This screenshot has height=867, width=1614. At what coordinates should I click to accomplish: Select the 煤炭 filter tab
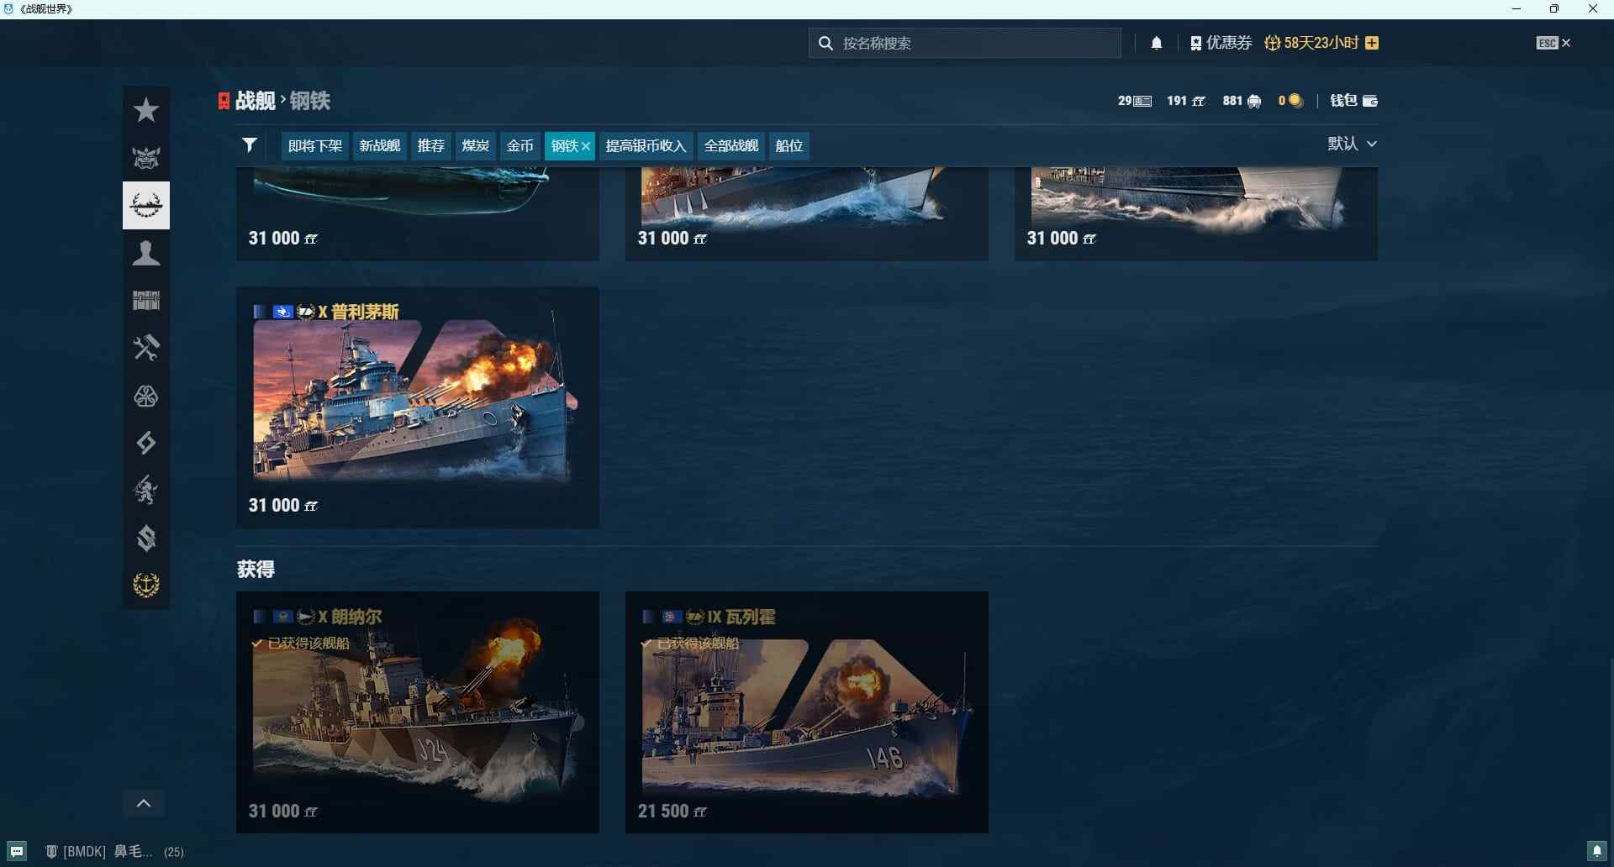(476, 146)
